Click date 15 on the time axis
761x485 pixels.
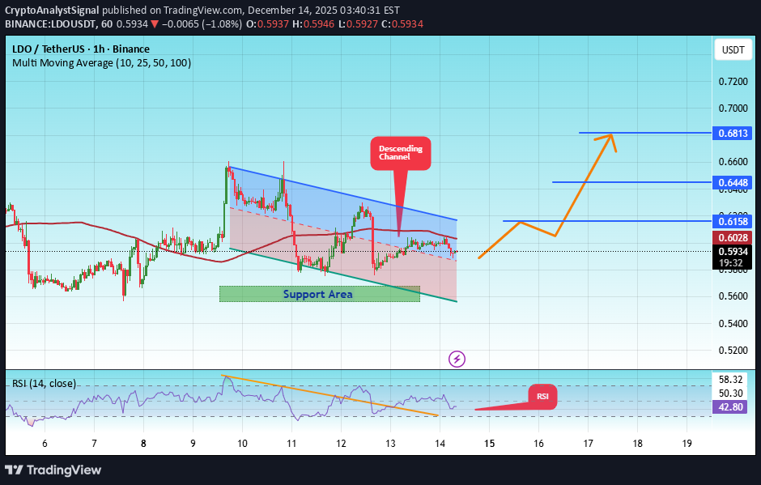[x=489, y=443]
